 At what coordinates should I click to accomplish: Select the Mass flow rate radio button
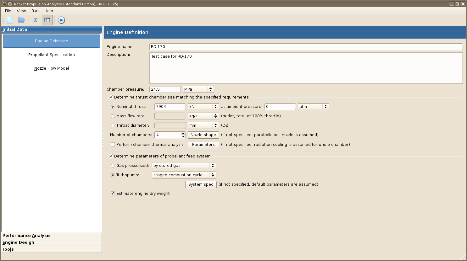pyautogui.click(x=113, y=116)
